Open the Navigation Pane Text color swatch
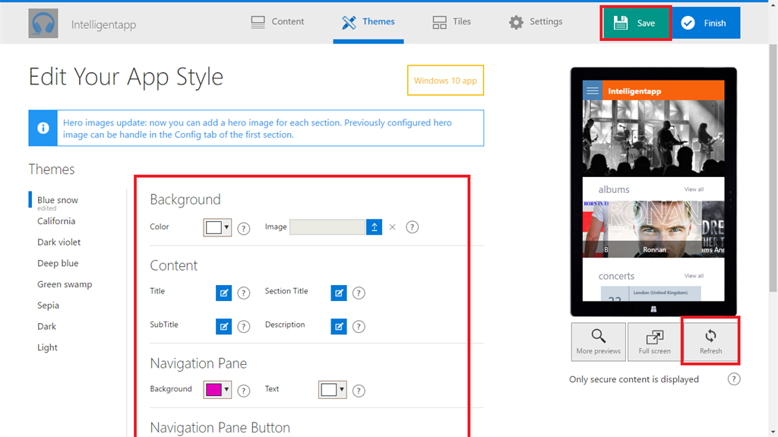Screen dimensions: 778x437 328,390
